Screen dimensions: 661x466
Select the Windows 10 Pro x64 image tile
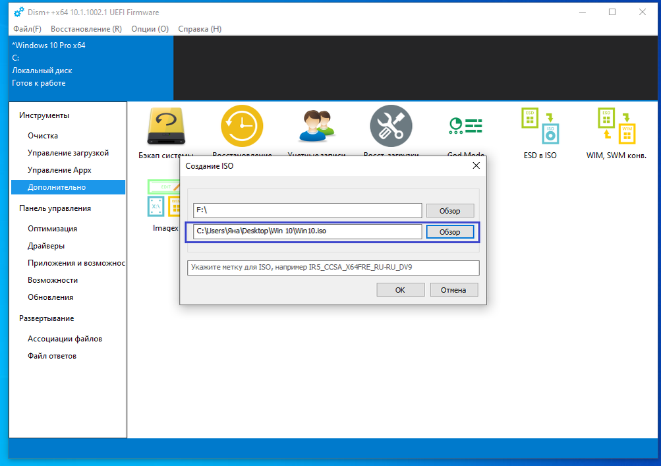coord(91,68)
